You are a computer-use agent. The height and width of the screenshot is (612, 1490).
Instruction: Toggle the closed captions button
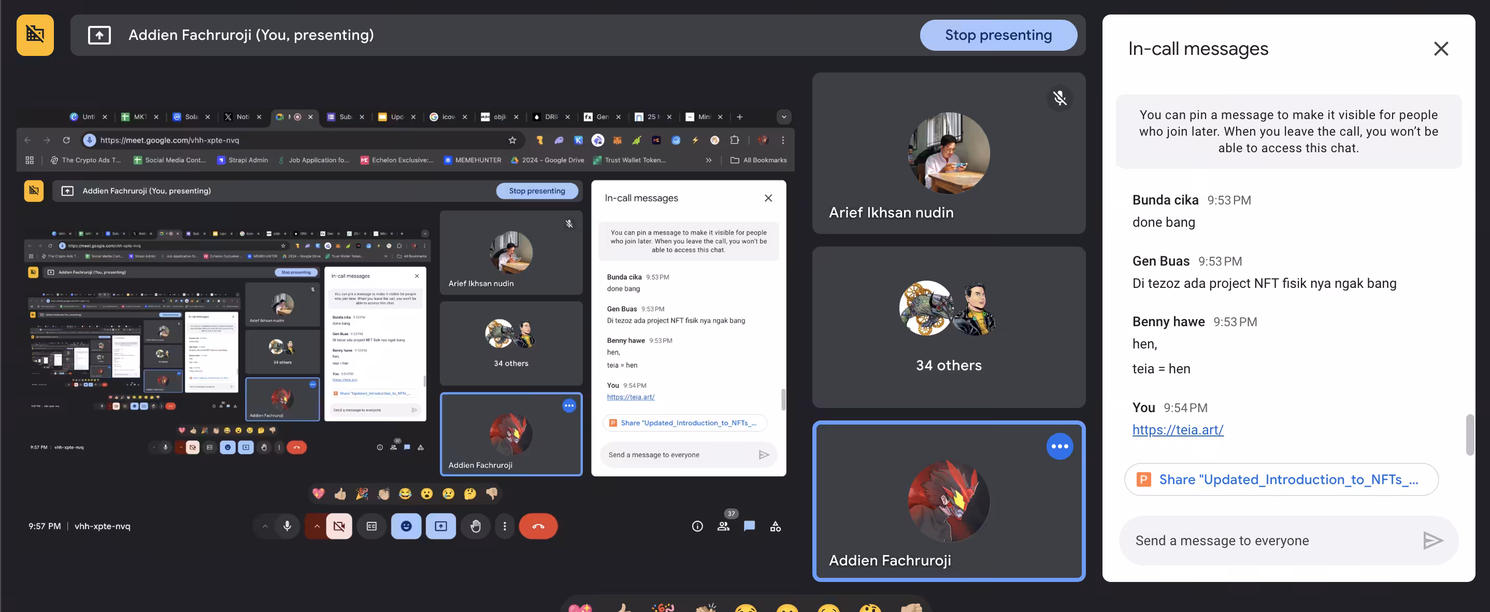(371, 526)
